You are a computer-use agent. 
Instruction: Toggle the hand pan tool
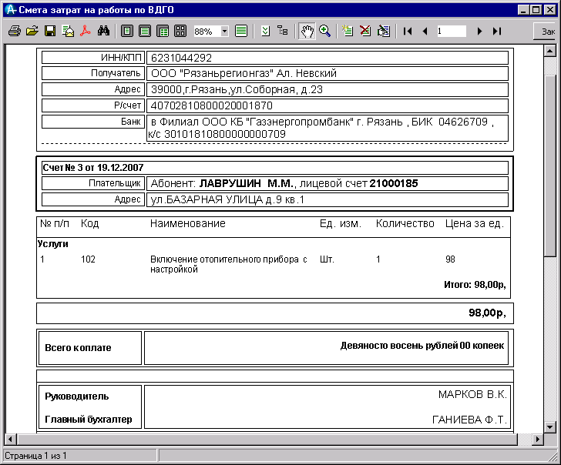click(x=307, y=32)
